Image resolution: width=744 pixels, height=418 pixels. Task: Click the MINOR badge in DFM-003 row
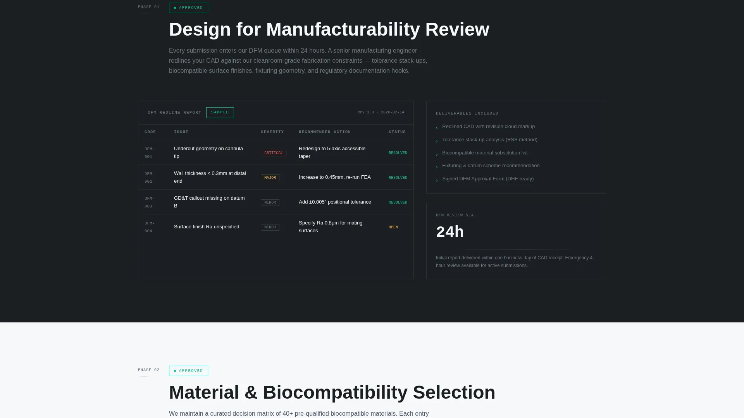pyautogui.click(x=270, y=202)
